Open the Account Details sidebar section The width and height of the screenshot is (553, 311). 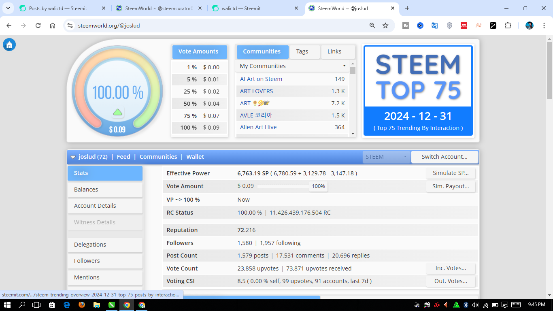point(105,206)
